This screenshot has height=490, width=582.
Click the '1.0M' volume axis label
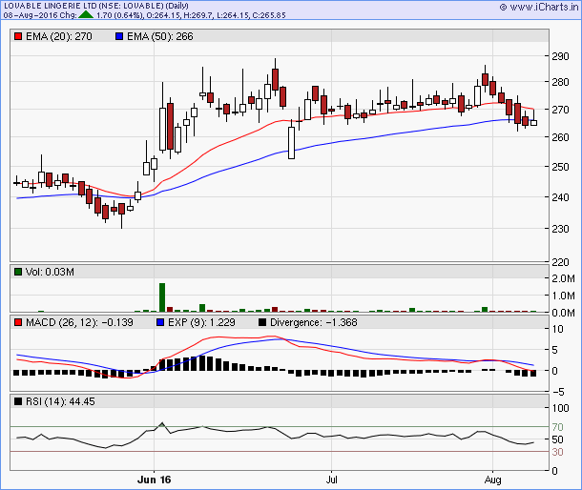click(563, 296)
